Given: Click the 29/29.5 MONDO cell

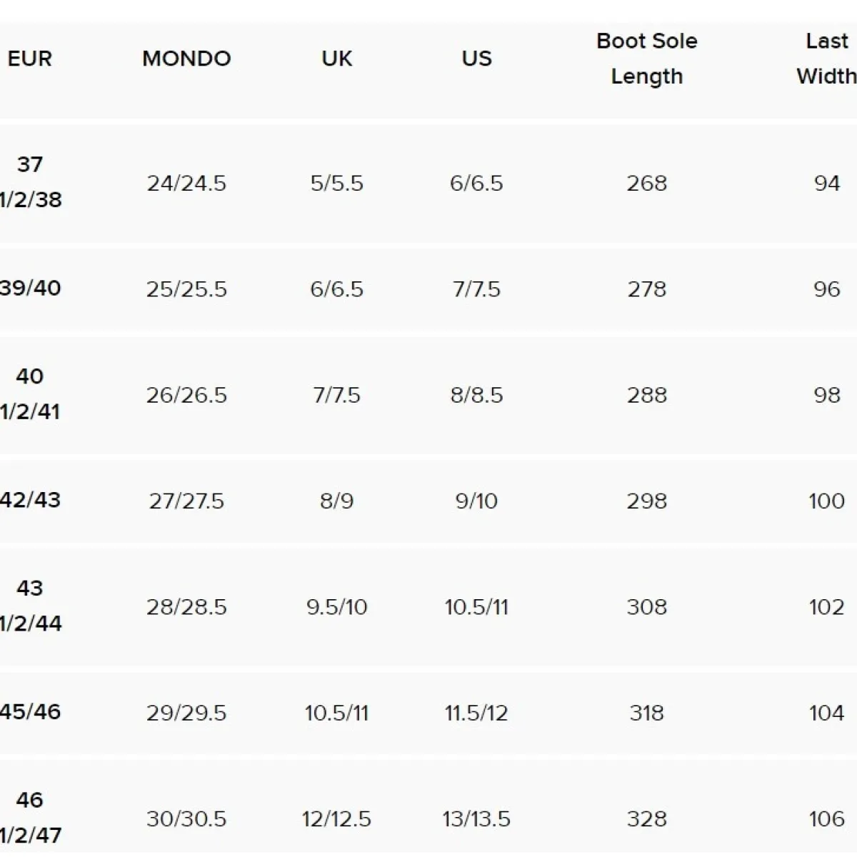Looking at the screenshot, I should tap(186, 713).
